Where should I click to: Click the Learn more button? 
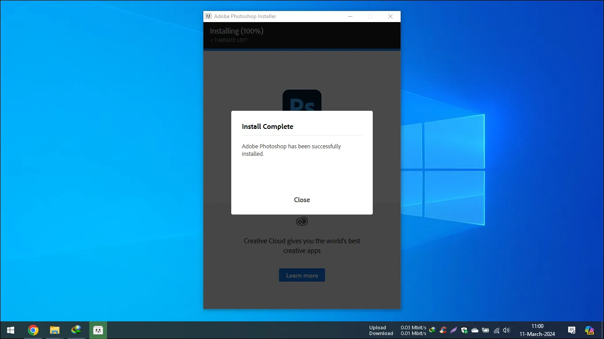pyautogui.click(x=302, y=275)
